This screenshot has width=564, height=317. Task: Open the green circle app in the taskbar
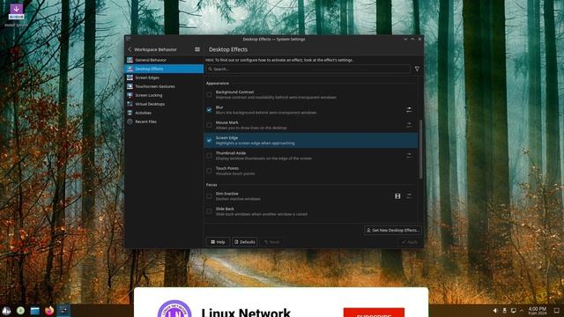20,311
